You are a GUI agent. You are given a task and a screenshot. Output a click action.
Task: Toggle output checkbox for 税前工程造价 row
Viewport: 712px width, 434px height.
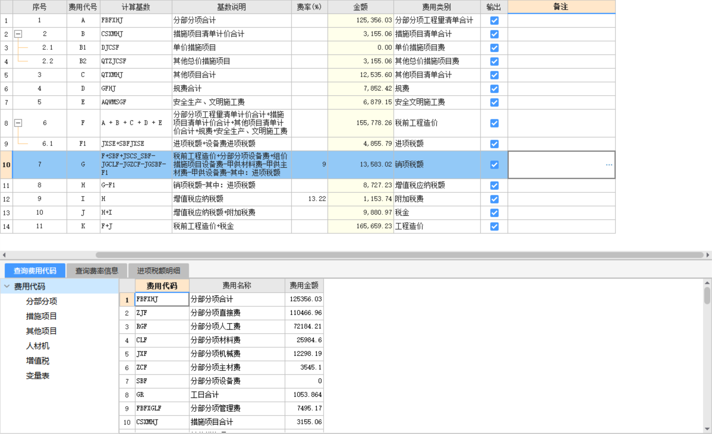(x=494, y=123)
